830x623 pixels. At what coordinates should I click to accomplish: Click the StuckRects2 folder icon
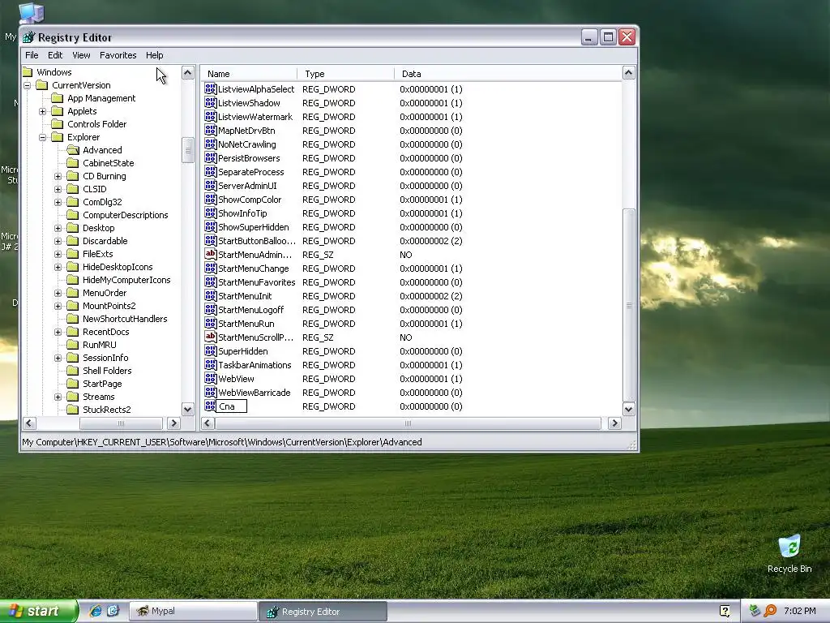72,410
